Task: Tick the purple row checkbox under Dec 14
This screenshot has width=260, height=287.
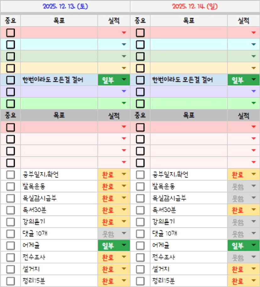Action: 140,92
